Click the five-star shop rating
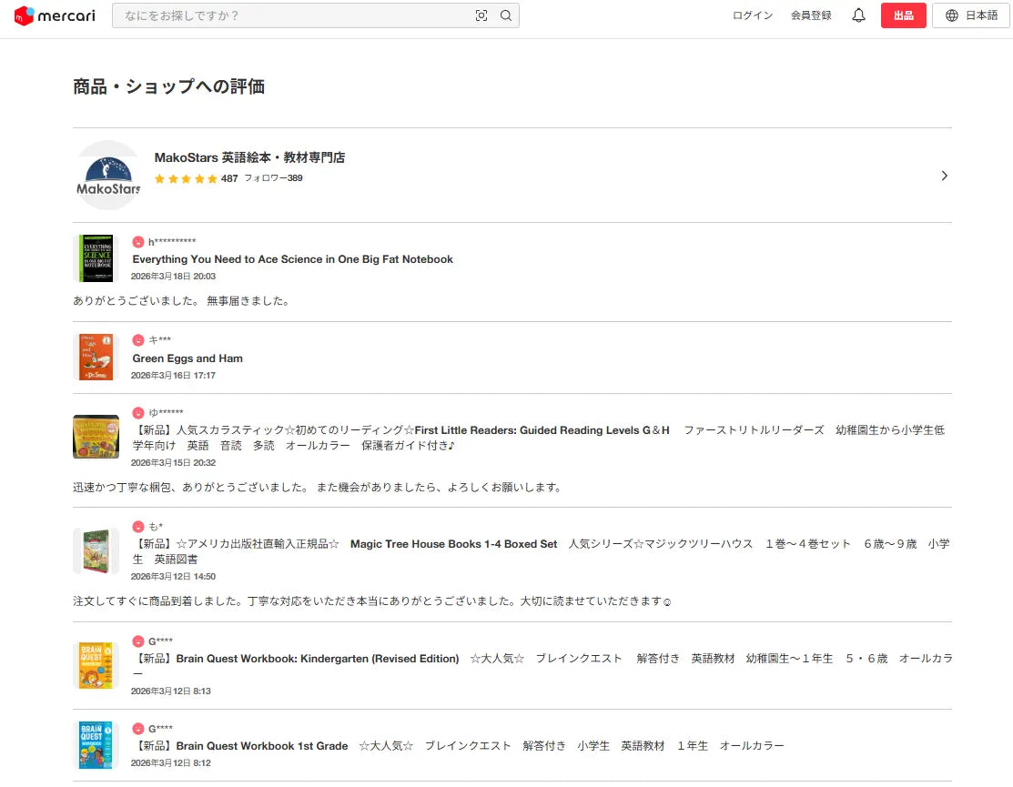This screenshot has width=1013, height=787. [x=186, y=179]
